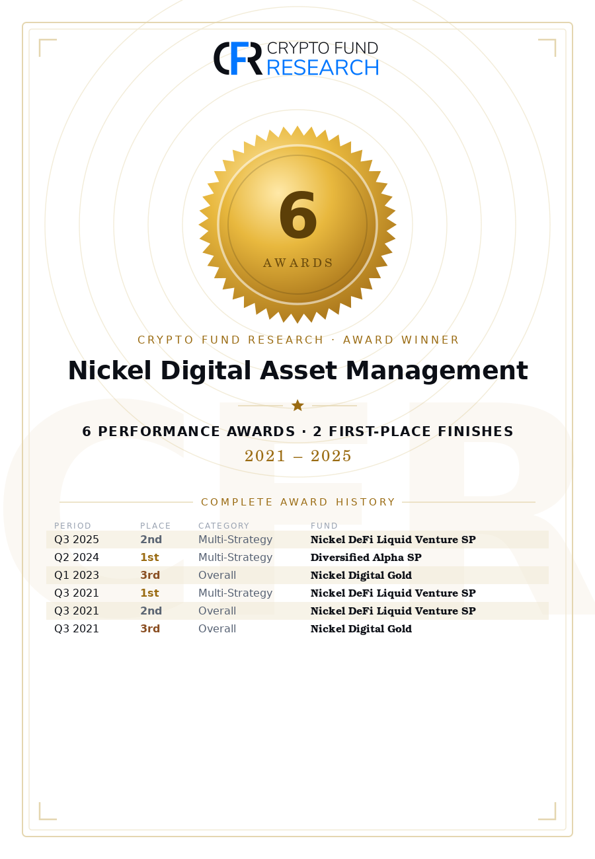Click 'Nickel Digital Gold' in Q3 2021 row
The height and width of the screenshot is (859, 595).
[x=361, y=629]
